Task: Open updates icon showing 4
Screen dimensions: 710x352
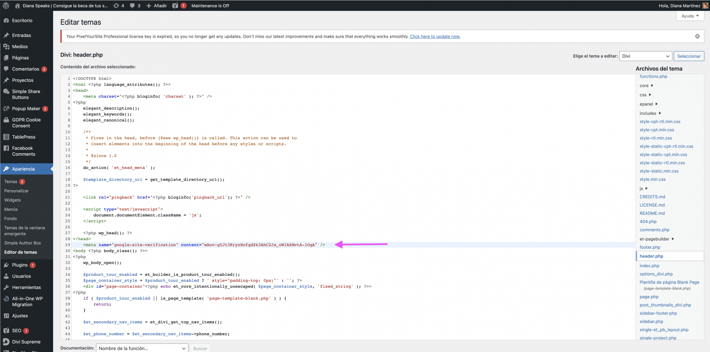Action: coord(116,6)
